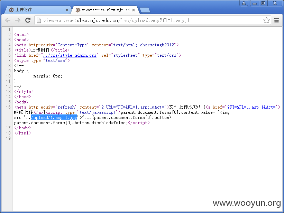284x213 pixels.
Task: Open a new tab
Action: click(x=145, y=10)
